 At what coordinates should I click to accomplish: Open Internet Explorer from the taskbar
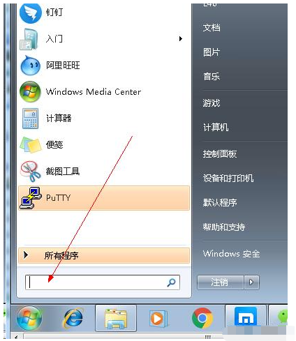(73, 318)
